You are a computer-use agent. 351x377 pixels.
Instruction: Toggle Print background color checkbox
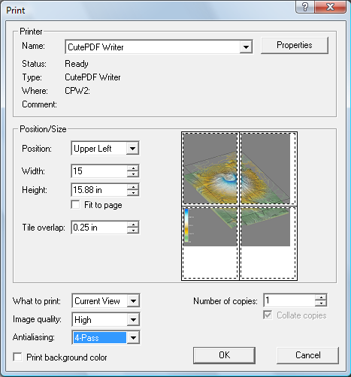point(17,357)
